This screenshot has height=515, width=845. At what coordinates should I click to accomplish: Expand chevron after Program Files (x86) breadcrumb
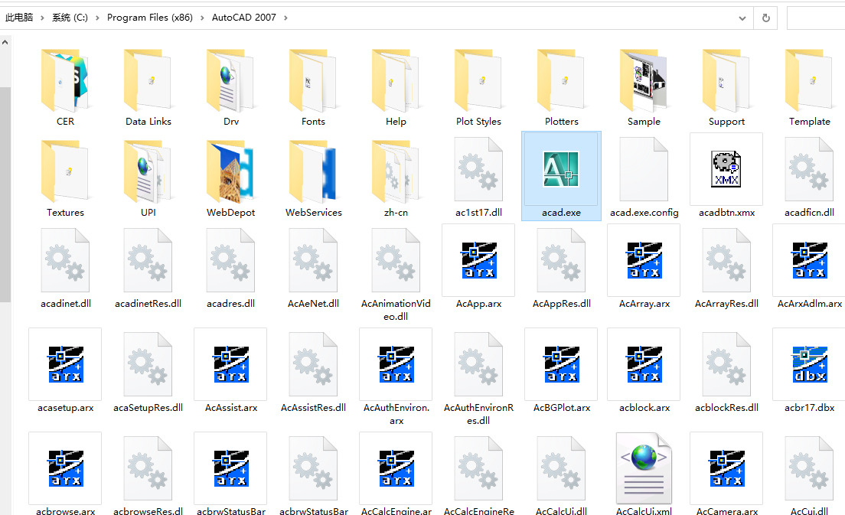click(x=202, y=18)
